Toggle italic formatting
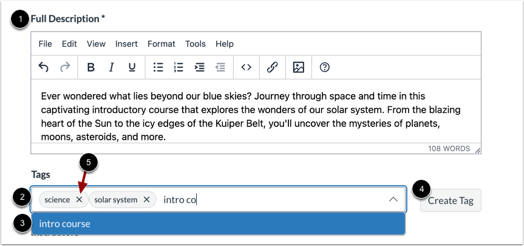This screenshot has width=524, height=246. pyautogui.click(x=111, y=67)
